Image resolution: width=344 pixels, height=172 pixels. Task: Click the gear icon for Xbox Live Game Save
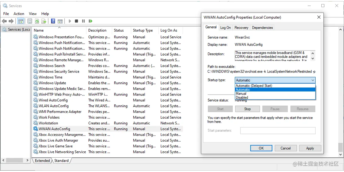[36, 146]
